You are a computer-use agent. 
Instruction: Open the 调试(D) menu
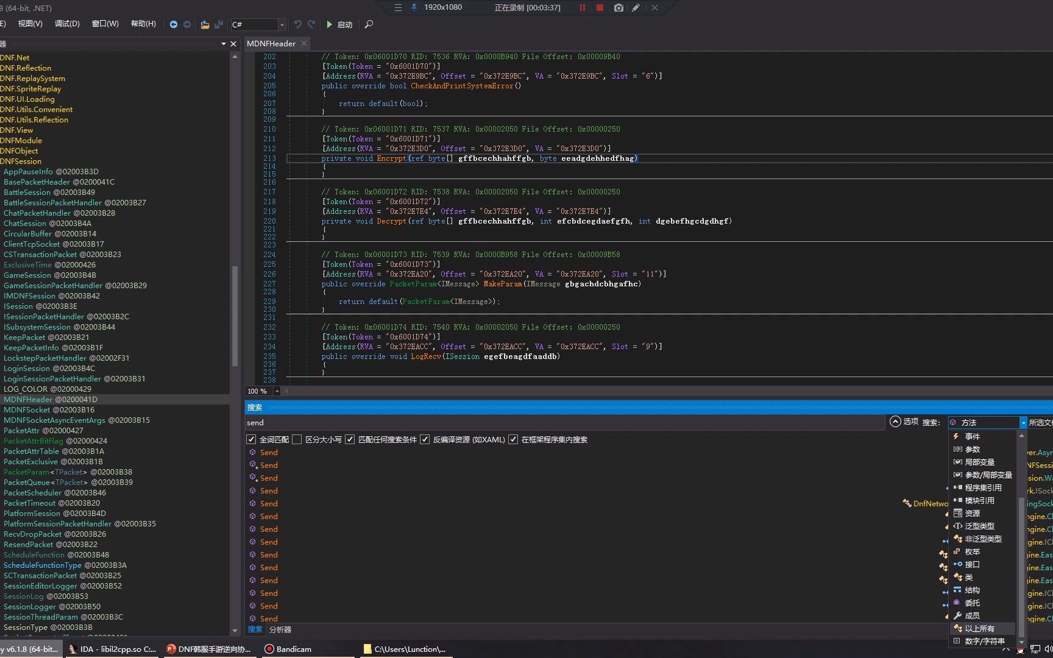coord(67,24)
